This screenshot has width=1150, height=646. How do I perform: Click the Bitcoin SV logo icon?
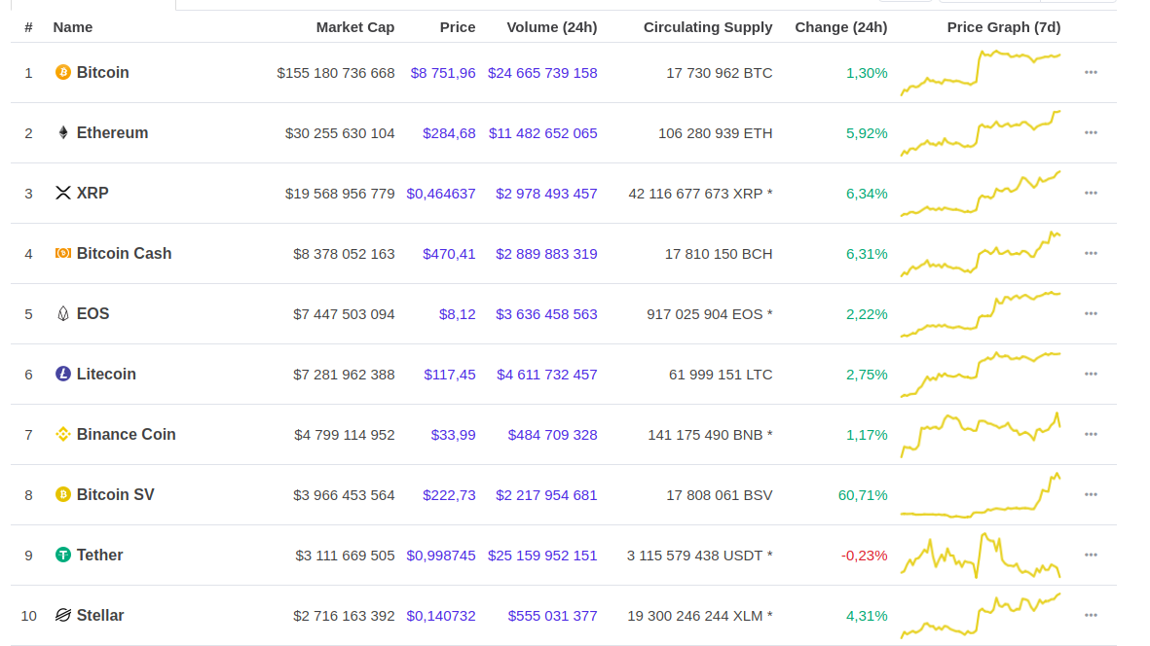coord(63,494)
